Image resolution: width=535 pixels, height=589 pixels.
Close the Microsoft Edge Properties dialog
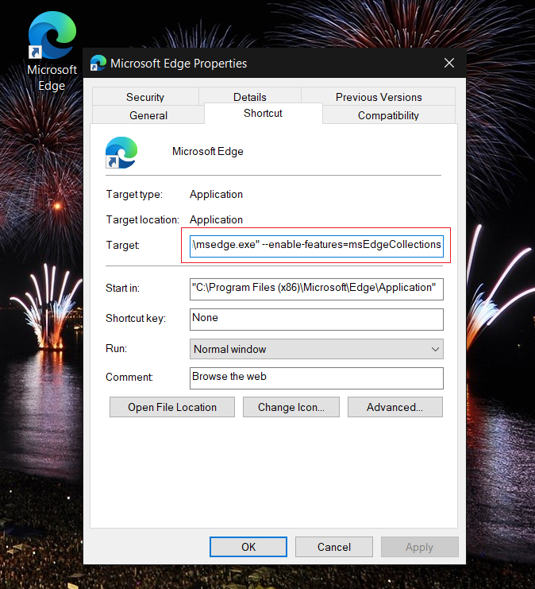[x=449, y=64]
